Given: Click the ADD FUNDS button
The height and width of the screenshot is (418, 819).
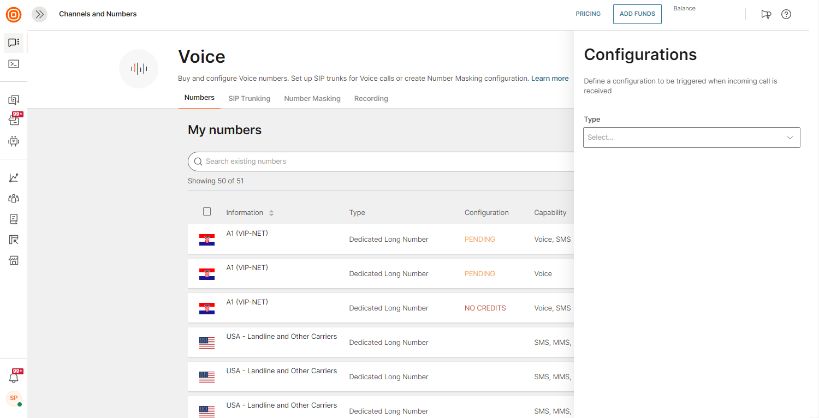Looking at the screenshot, I should click(637, 14).
